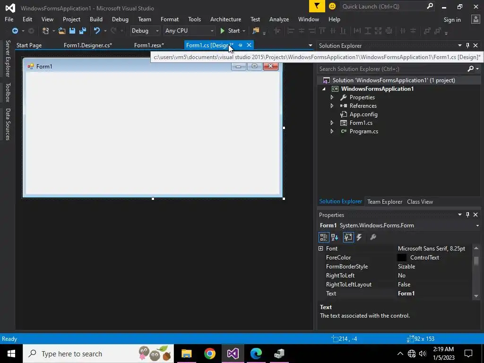Close the Form1.cs [Design] tab
The height and width of the screenshot is (363, 484).
point(249,45)
